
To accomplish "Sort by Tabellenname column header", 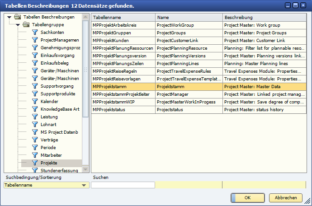I will [123, 18].
